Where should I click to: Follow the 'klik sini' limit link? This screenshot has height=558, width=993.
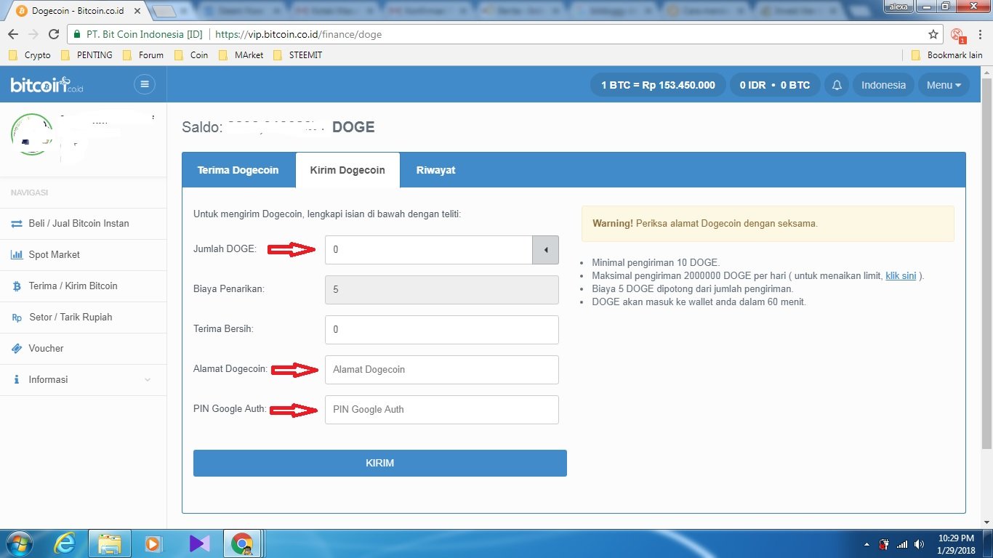click(x=901, y=276)
